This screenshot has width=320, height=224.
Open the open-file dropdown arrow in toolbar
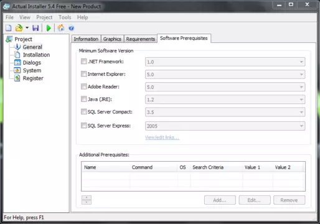[27, 27]
